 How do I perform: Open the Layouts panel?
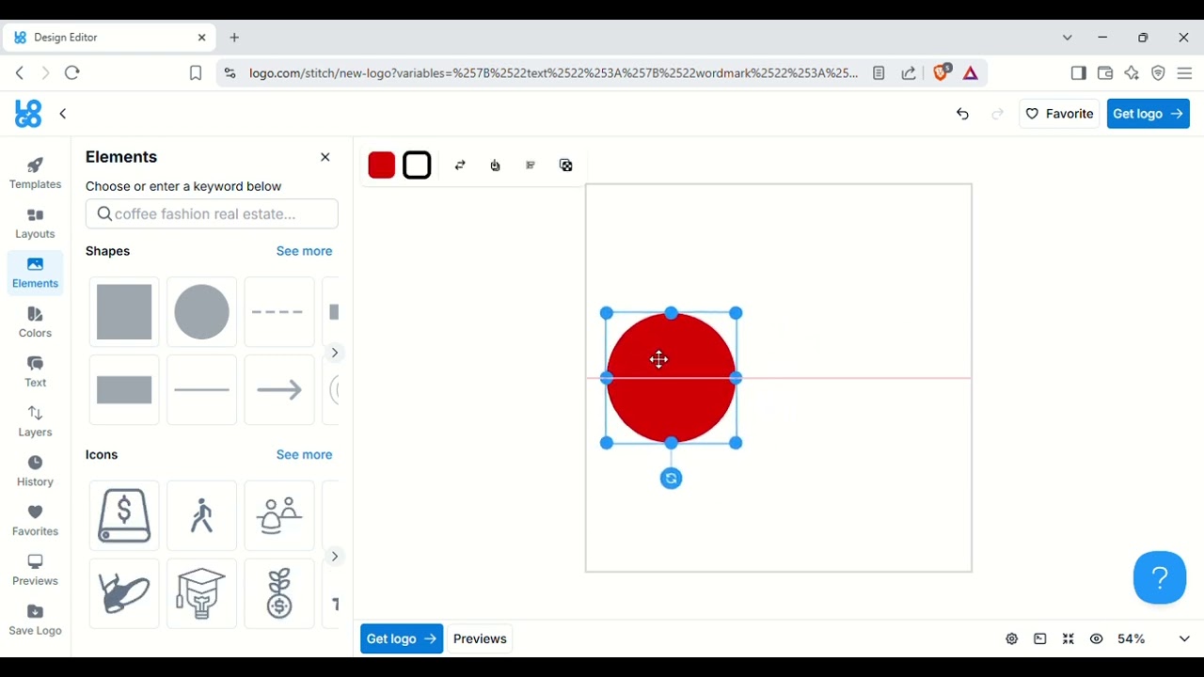(x=36, y=223)
